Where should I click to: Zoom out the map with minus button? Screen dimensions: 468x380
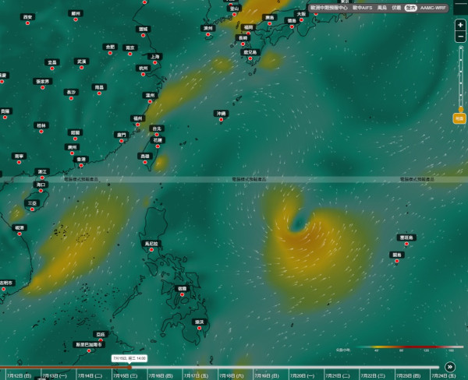[460, 37]
